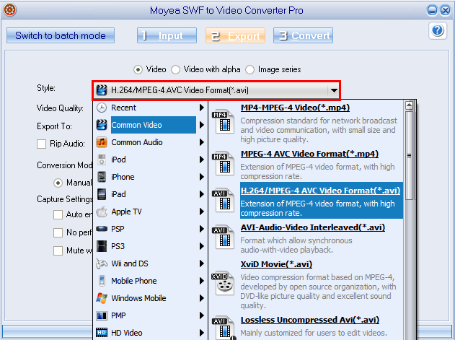Expand the PS3 submenu arrow

tap(202, 246)
